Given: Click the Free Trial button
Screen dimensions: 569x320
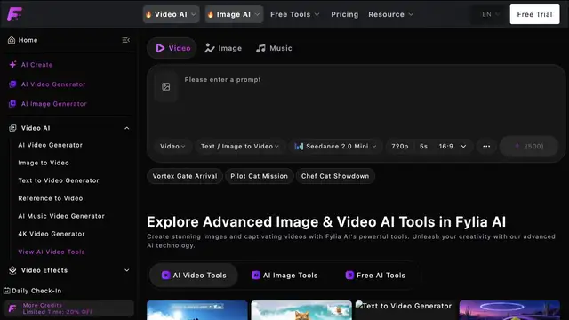Looking at the screenshot, I should tap(534, 14).
